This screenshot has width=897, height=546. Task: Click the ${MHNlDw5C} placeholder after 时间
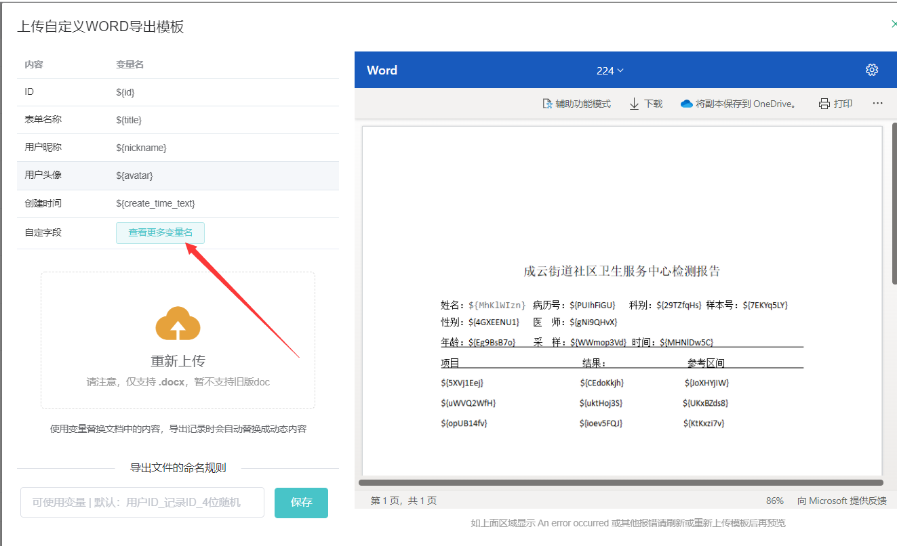click(x=686, y=342)
